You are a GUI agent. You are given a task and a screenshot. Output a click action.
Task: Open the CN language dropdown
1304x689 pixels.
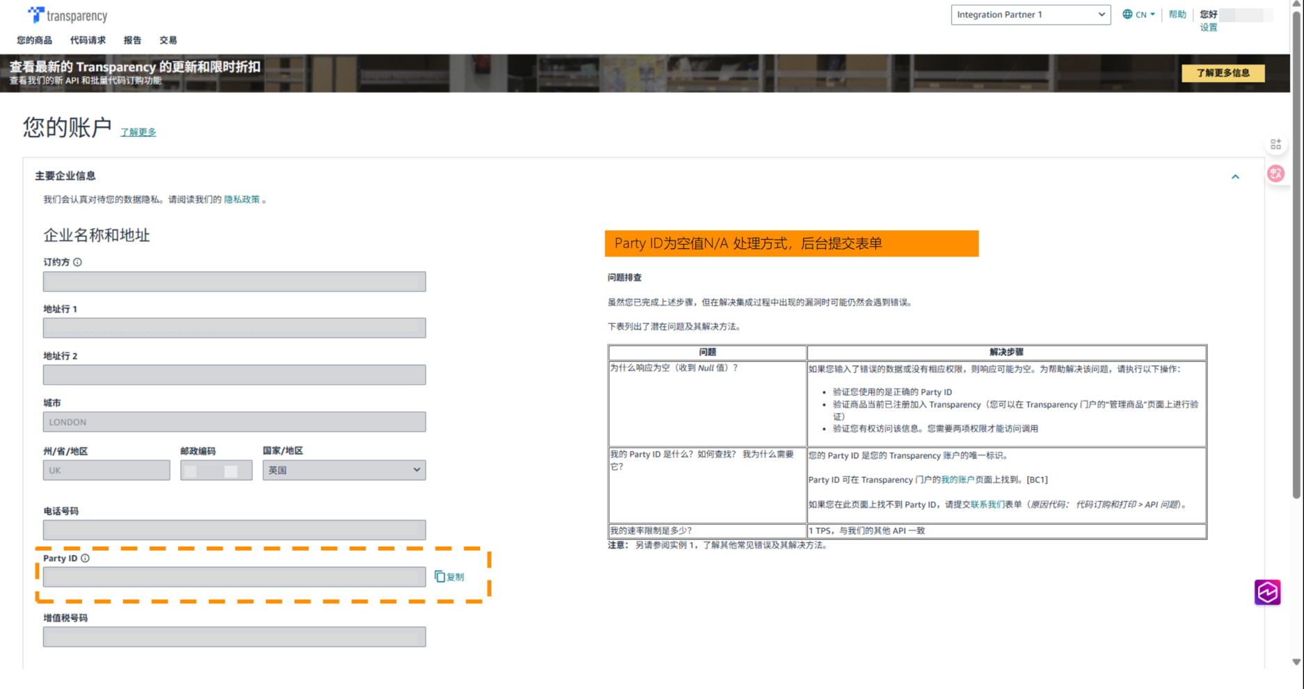1145,15
